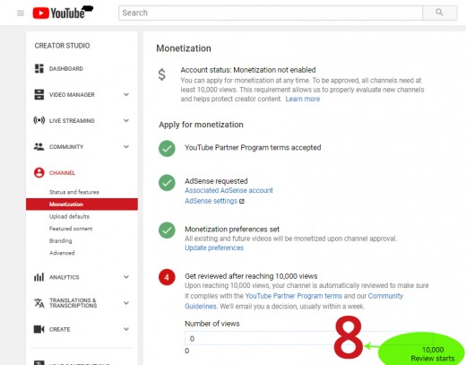
Task: Click the dollar sign account status icon
Action: [161, 74]
